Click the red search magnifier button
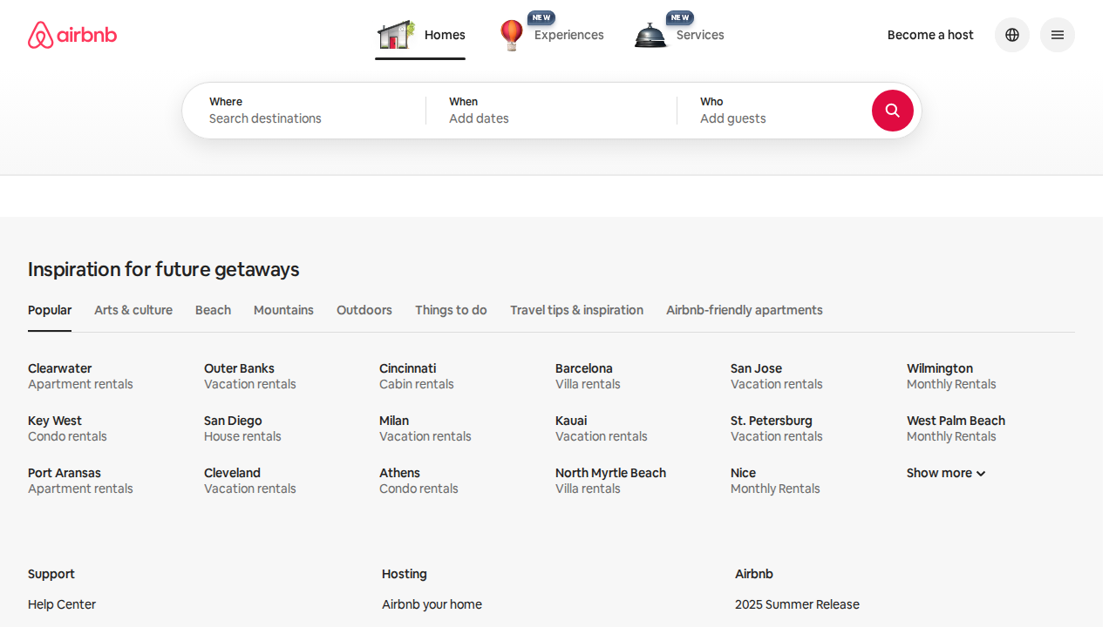The height and width of the screenshot is (627, 1116). (x=892, y=111)
